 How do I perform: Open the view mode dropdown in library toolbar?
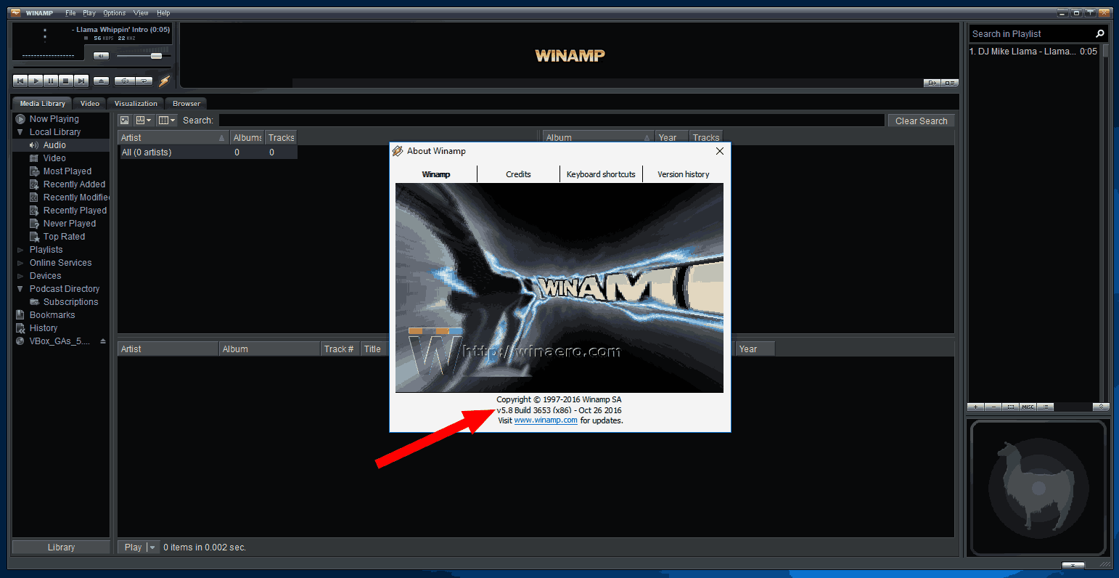[x=143, y=121]
